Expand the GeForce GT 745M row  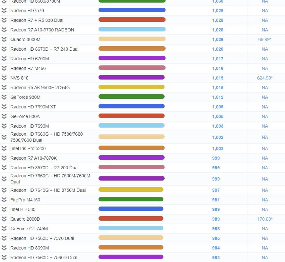point(4,229)
